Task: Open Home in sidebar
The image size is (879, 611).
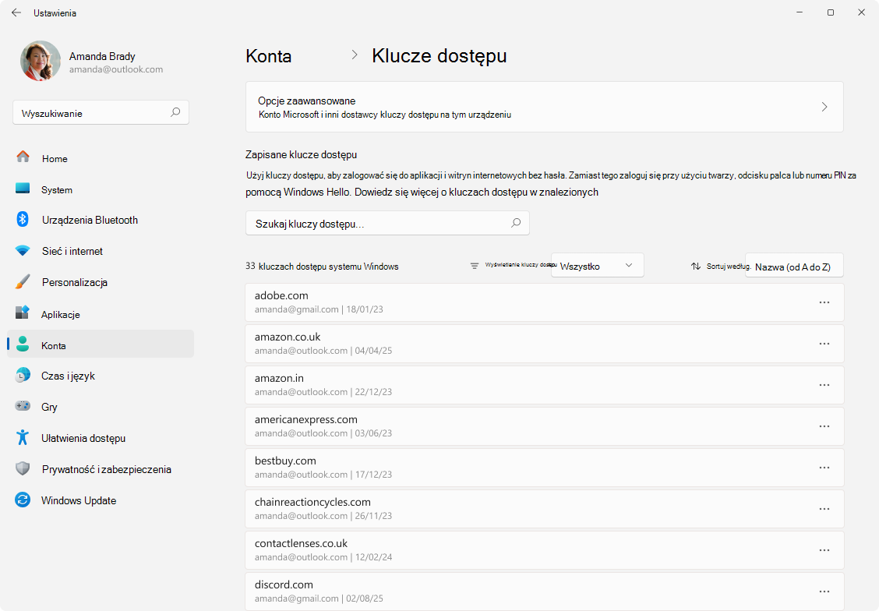Action: [101, 159]
